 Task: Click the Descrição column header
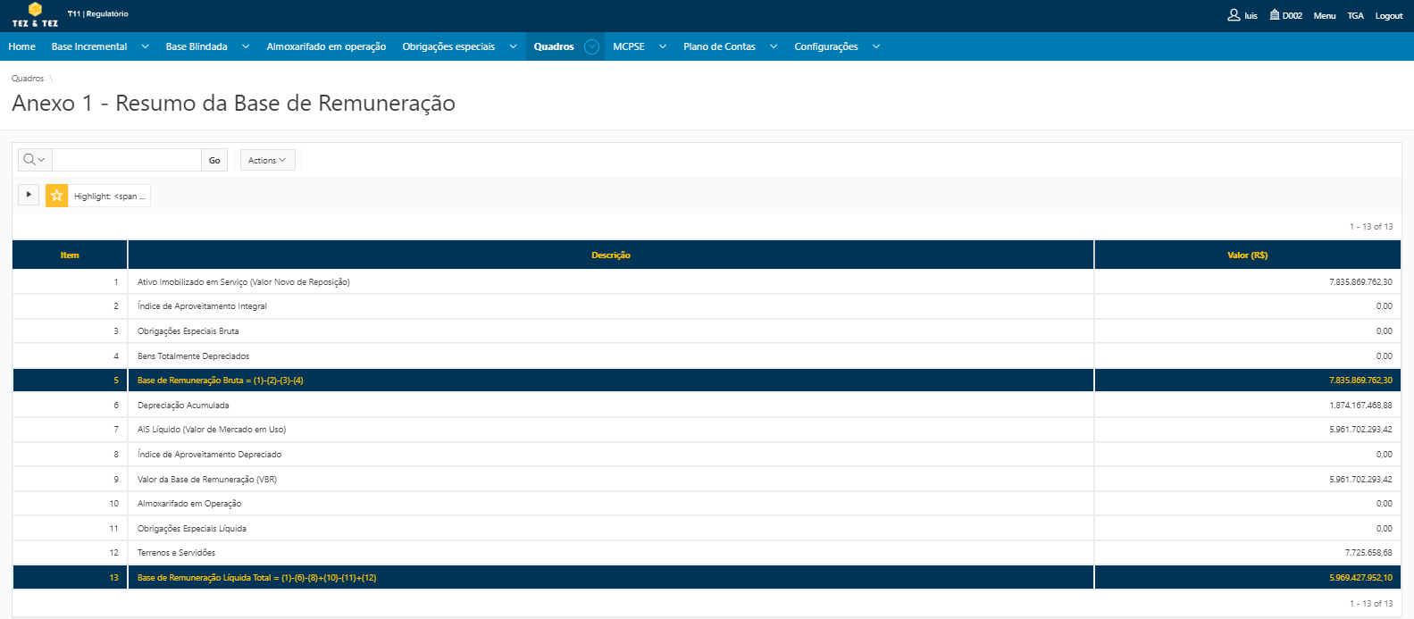610,255
